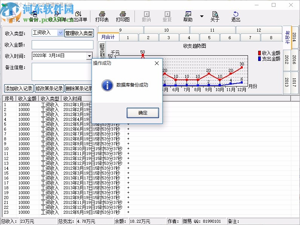Viewport: 300px width, 225px height.
Task: Click the 撤销 undo toolbar icon
Action: coord(147,17)
